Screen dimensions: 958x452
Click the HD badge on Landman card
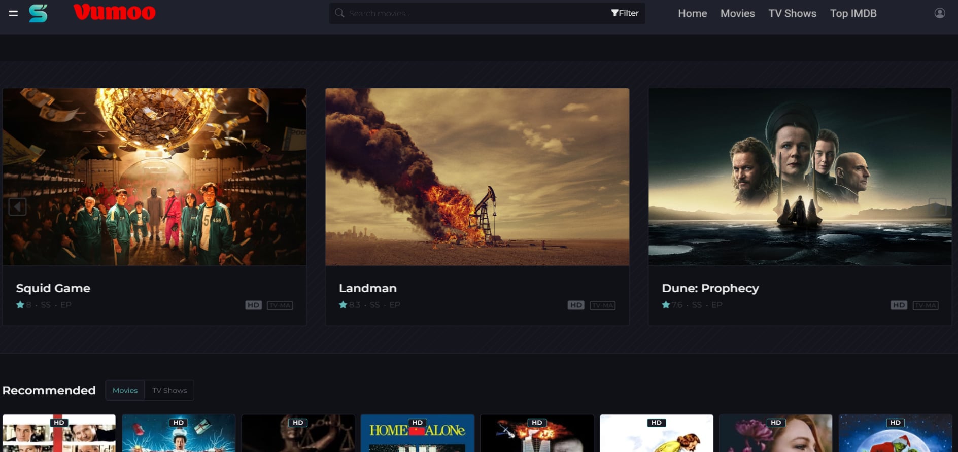(x=576, y=305)
